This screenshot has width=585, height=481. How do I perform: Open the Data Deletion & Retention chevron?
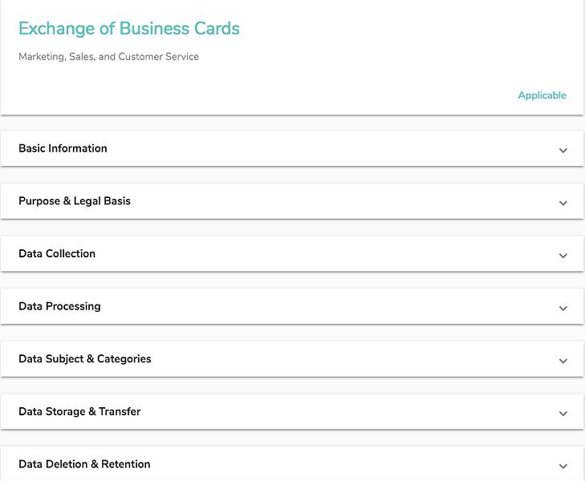563,466
